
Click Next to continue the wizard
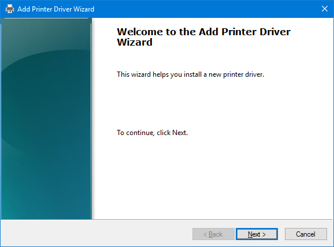pos(257,234)
